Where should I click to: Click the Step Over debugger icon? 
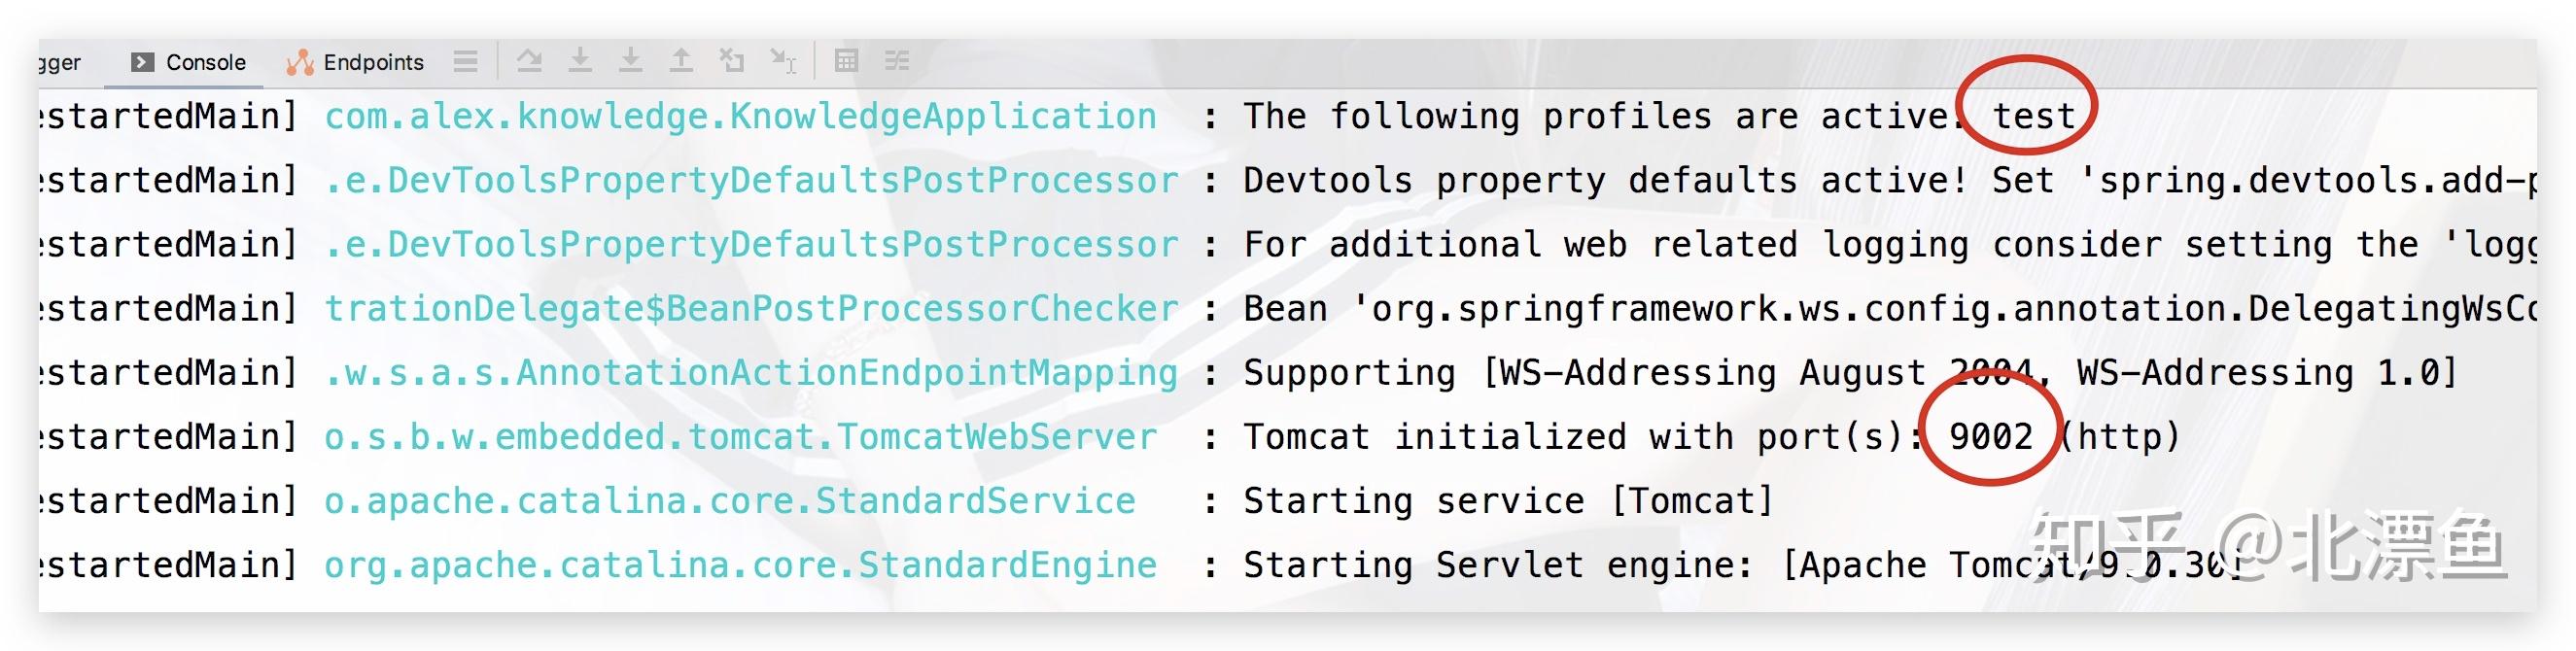[x=529, y=62]
